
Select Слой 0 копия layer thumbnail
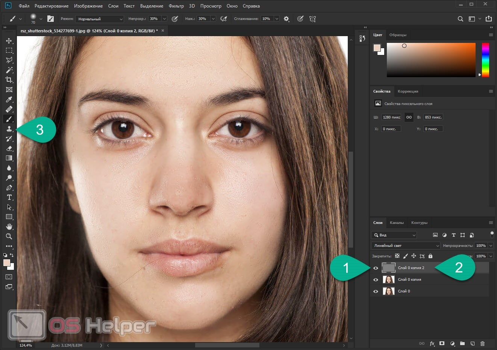(x=388, y=280)
